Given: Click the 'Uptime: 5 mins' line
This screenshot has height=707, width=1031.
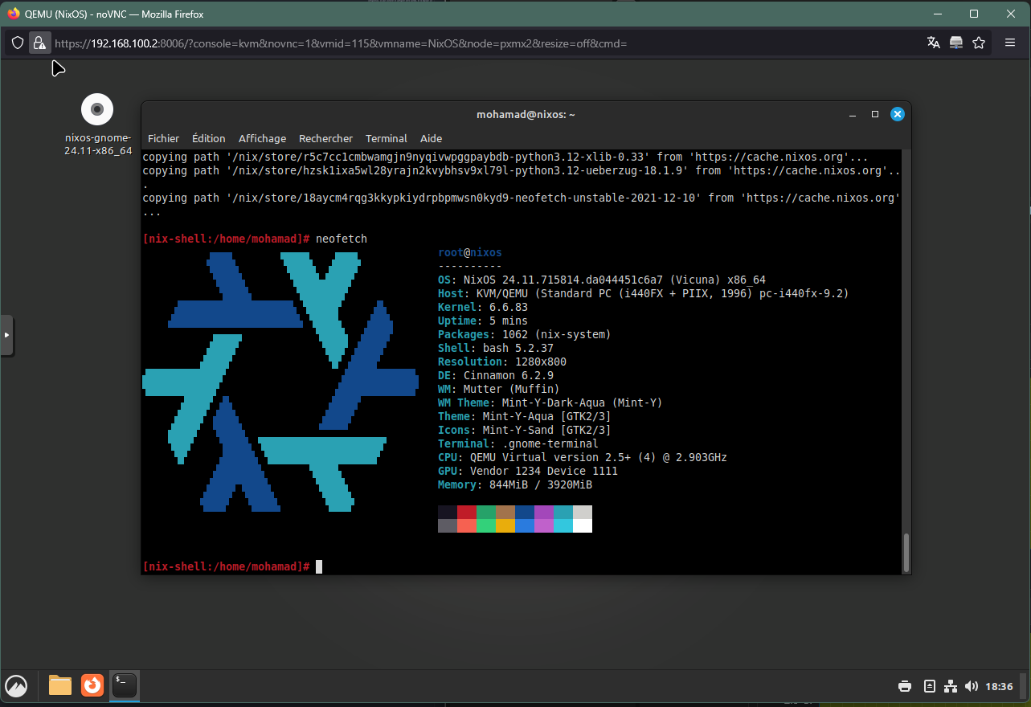Looking at the screenshot, I should (483, 321).
